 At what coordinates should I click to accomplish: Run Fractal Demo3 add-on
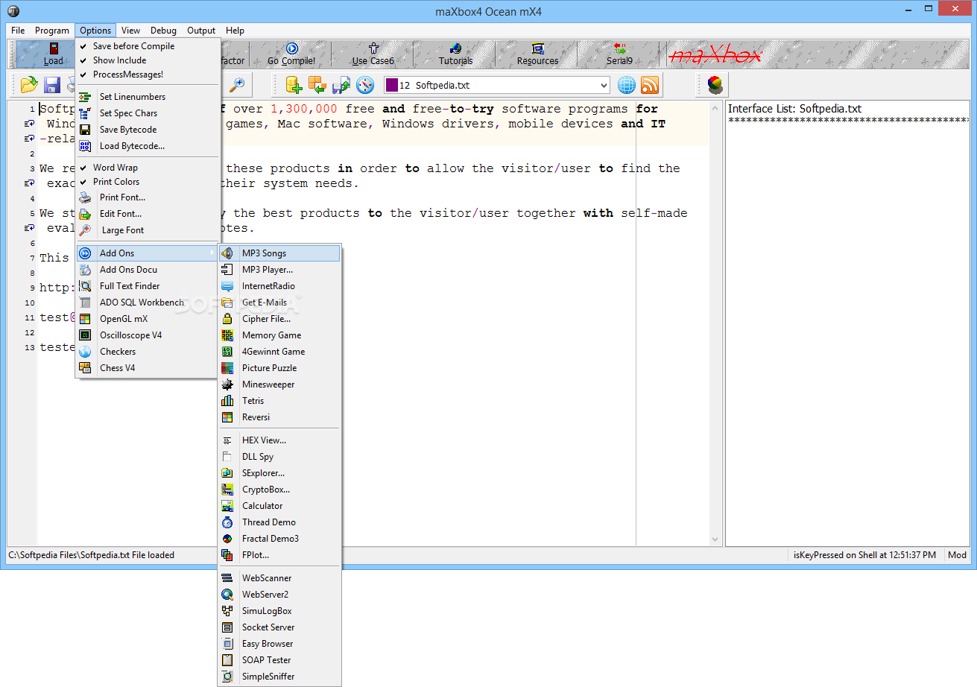click(x=279, y=539)
